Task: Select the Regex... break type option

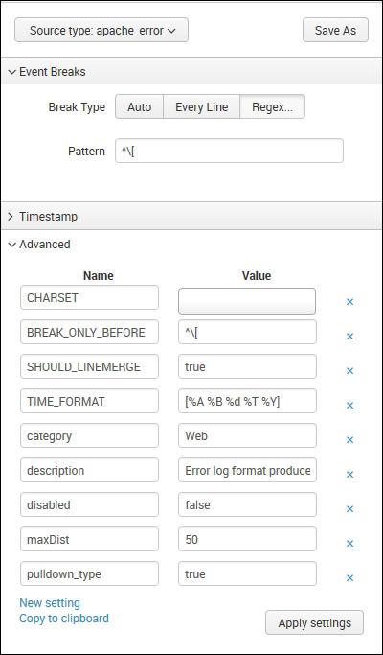Action: click(273, 107)
